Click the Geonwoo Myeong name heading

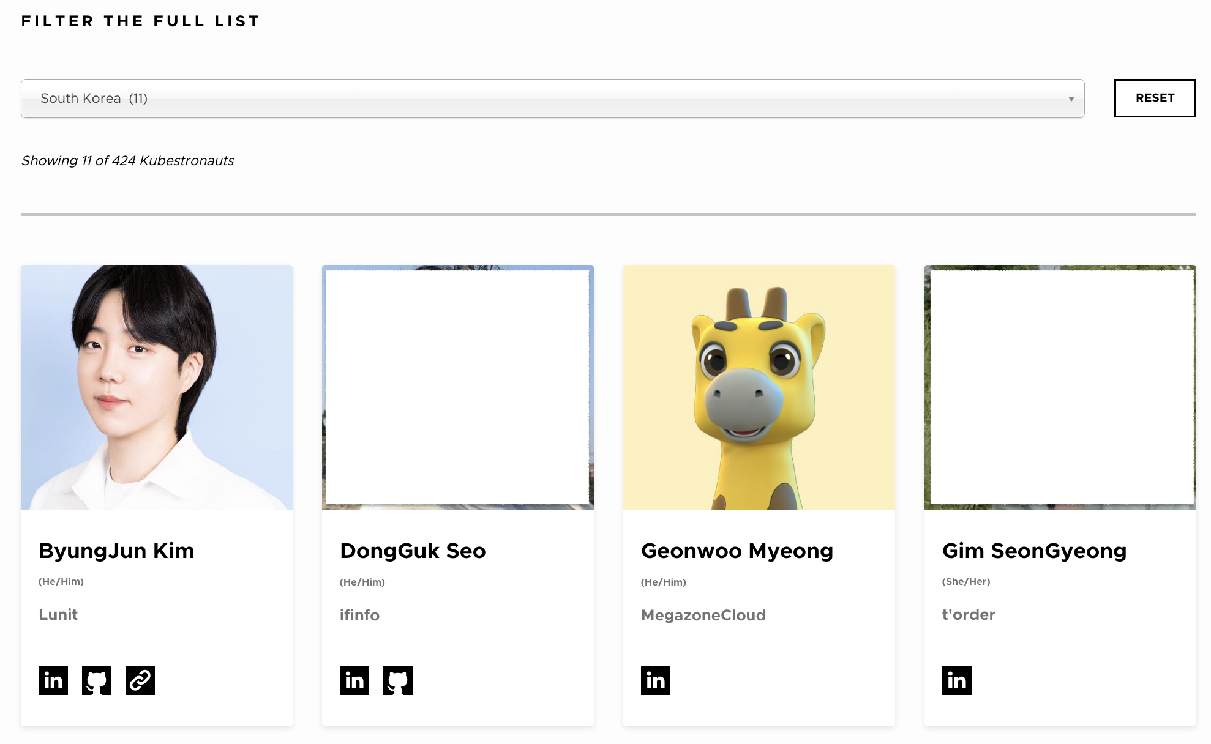(737, 551)
